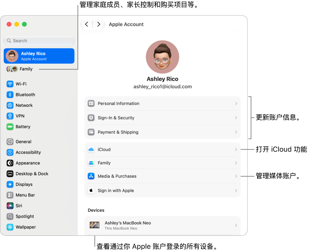Click the small Ashley Rico avatar in sidebar
The height and width of the screenshot is (252, 311).
click(12, 56)
